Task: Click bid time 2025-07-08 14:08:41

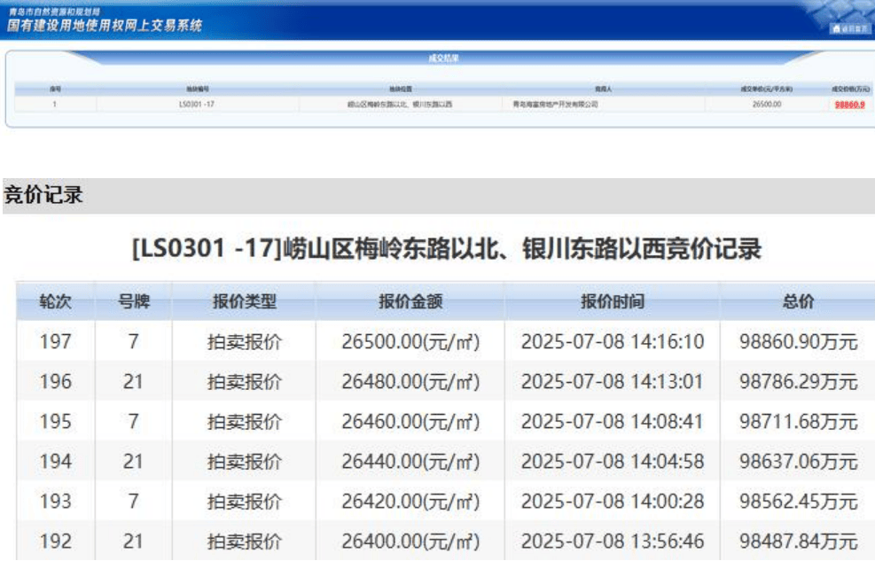Action: (613, 422)
